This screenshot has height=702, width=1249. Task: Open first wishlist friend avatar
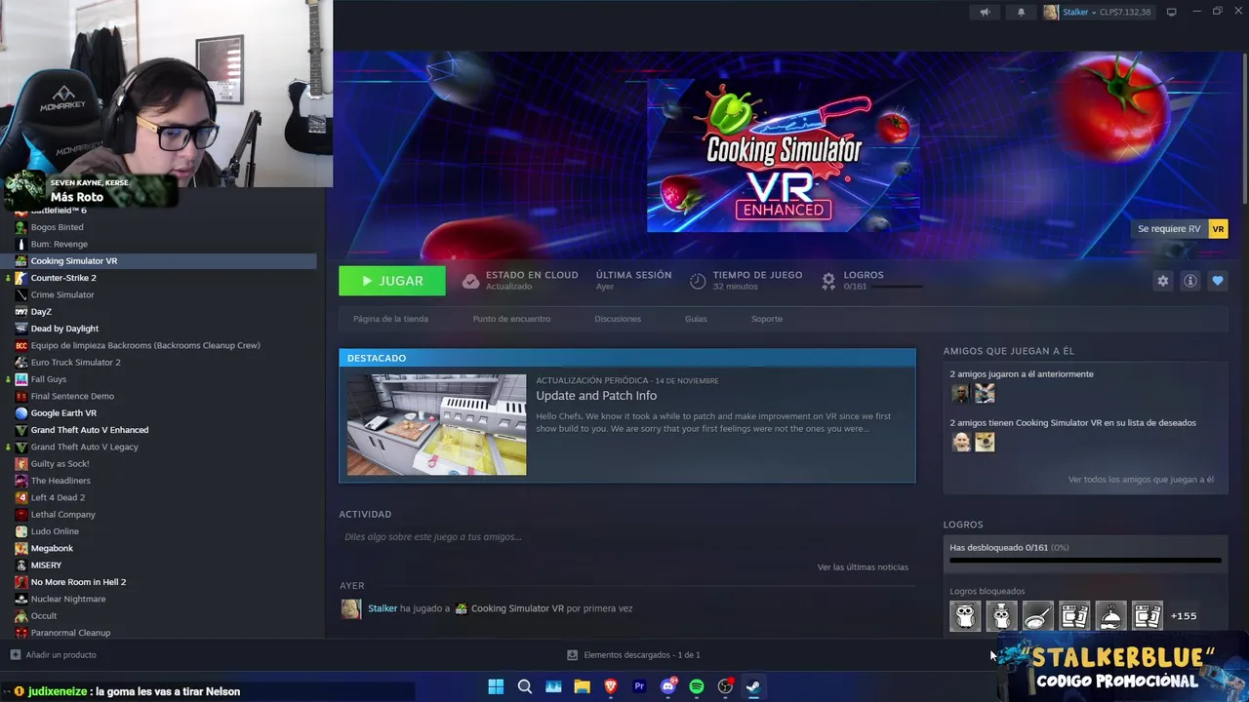click(961, 442)
